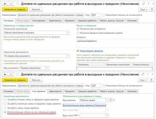Image resolution: width=156 pixels, height=119 pixels.
Task: Open upper window 'Зависимости' tab
Action: tap(55, 21)
